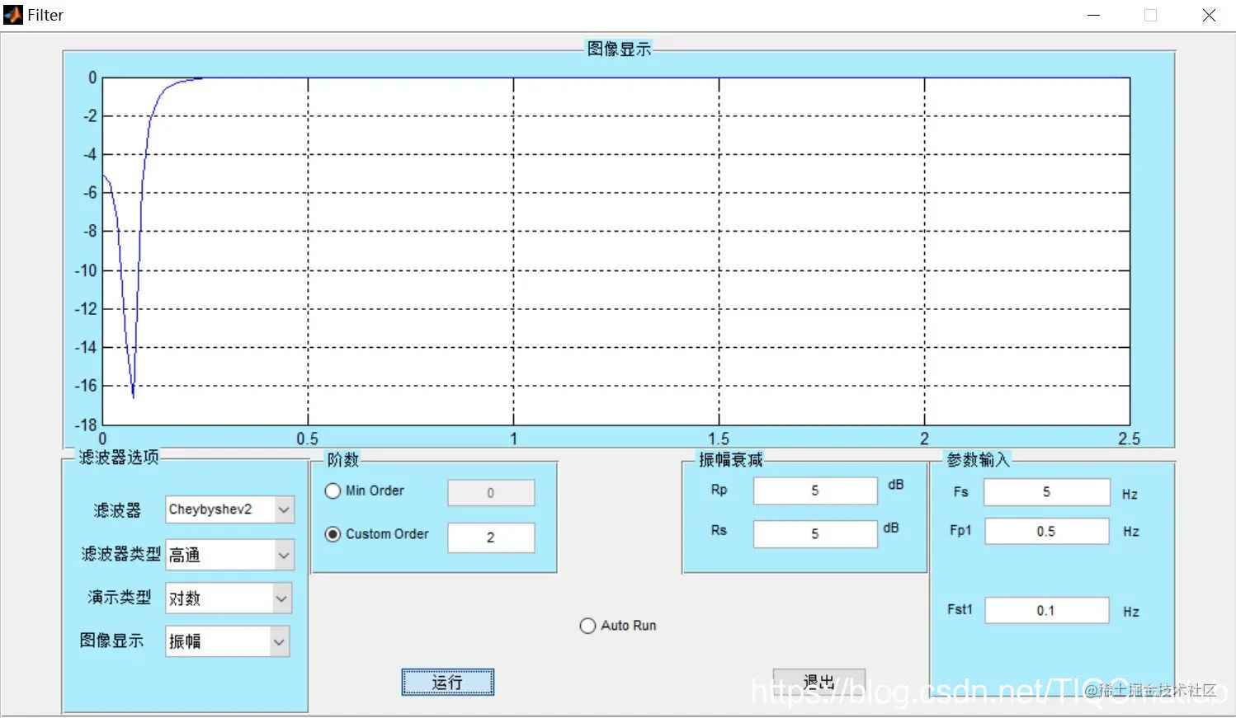This screenshot has width=1236, height=718.
Task: Click the Custom Order value field showing 2
Action: 491,537
